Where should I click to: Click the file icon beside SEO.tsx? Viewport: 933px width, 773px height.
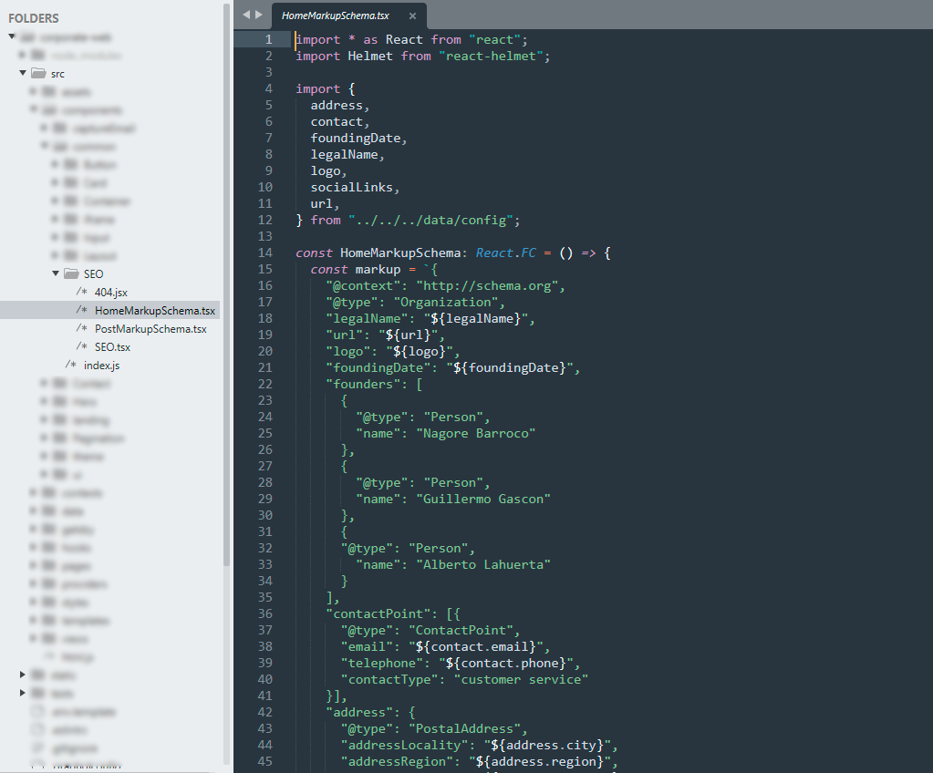82,346
